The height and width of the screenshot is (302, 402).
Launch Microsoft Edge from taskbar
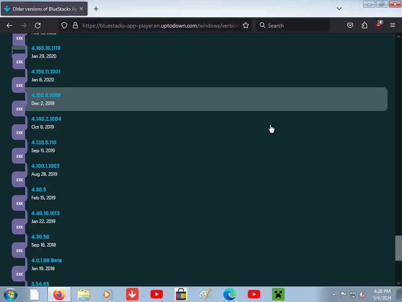[229, 294]
